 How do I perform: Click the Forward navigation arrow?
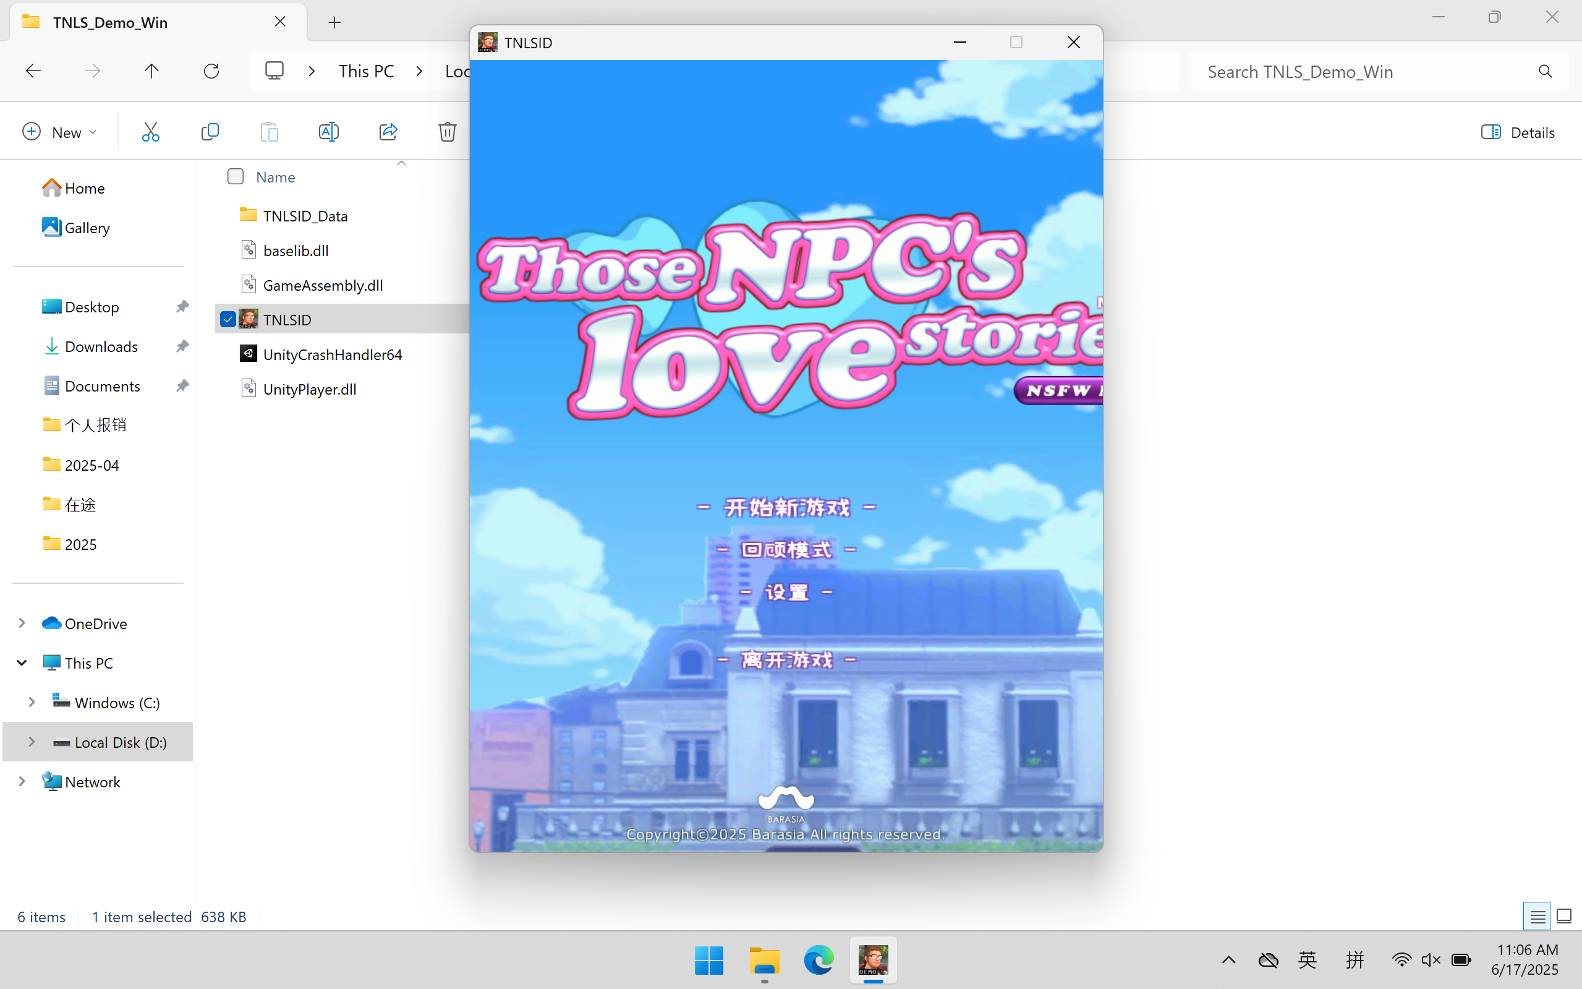click(93, 71)
